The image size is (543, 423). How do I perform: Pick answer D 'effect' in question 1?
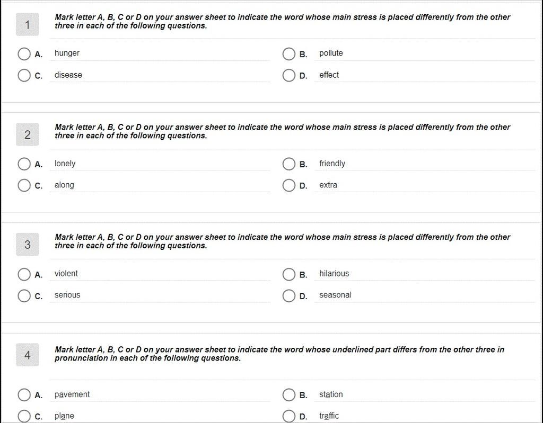pyautogui.click(x=288, y=75)
